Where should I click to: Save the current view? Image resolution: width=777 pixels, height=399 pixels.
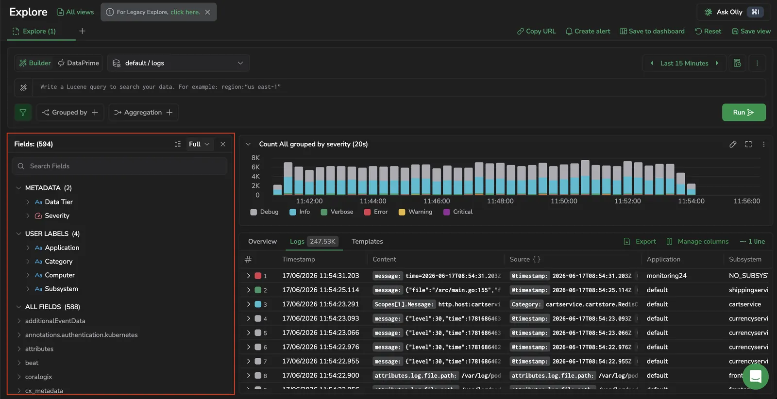pyautogui.click(x=751, y=31)
